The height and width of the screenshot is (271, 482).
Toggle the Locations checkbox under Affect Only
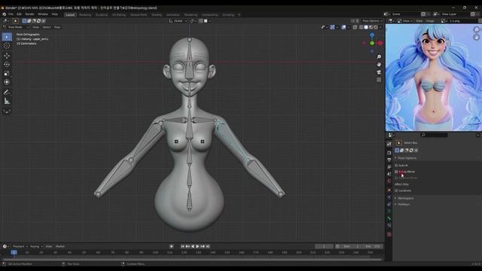click(x=396, y=190)
